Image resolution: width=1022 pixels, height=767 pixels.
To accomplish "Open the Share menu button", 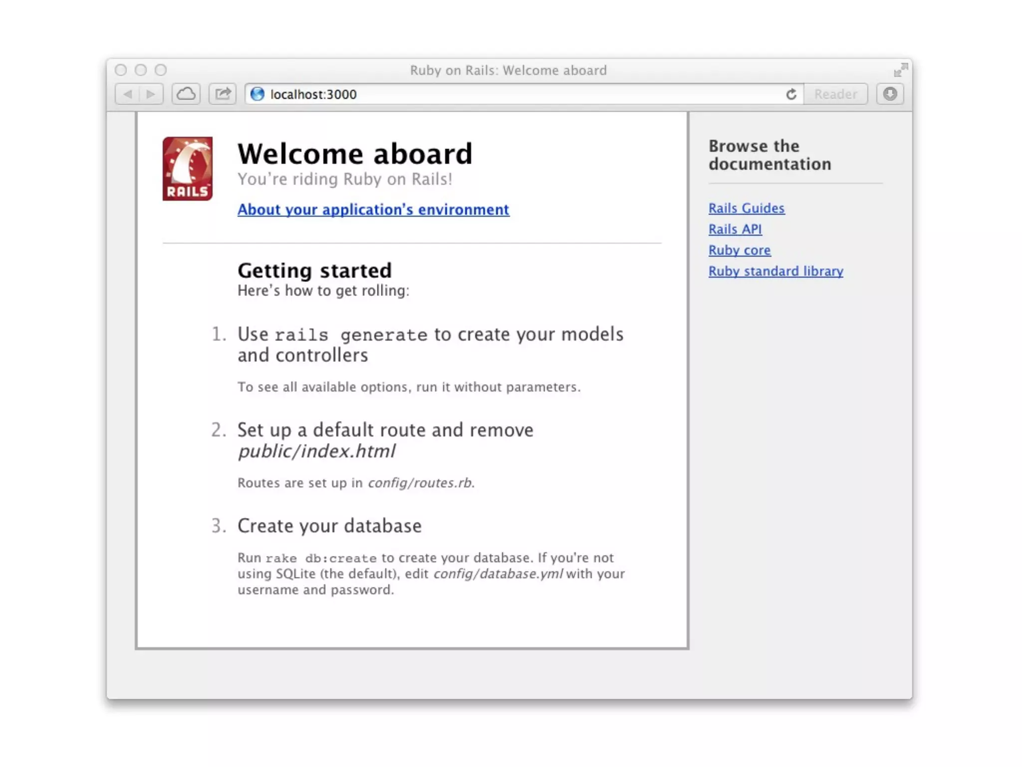I will pos(223,94).
